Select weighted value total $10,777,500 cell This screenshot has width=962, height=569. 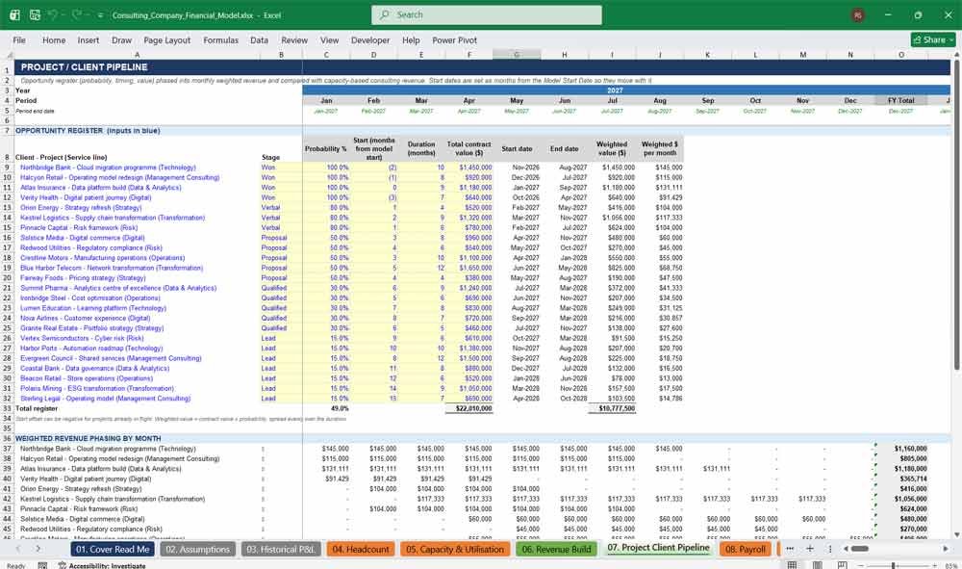612,408
